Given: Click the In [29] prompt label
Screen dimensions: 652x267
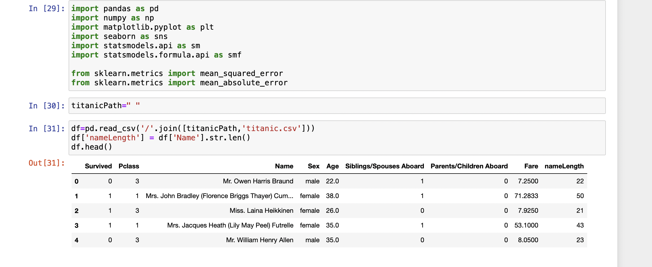Looking at the screenshot, I should (x=47, y=9).
